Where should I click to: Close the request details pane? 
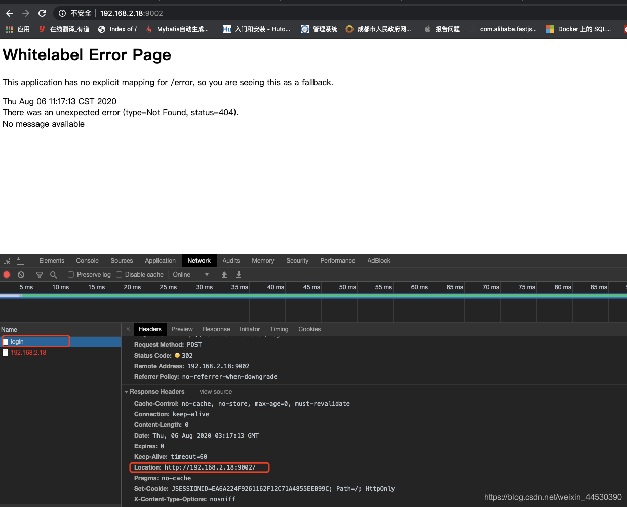128,329
